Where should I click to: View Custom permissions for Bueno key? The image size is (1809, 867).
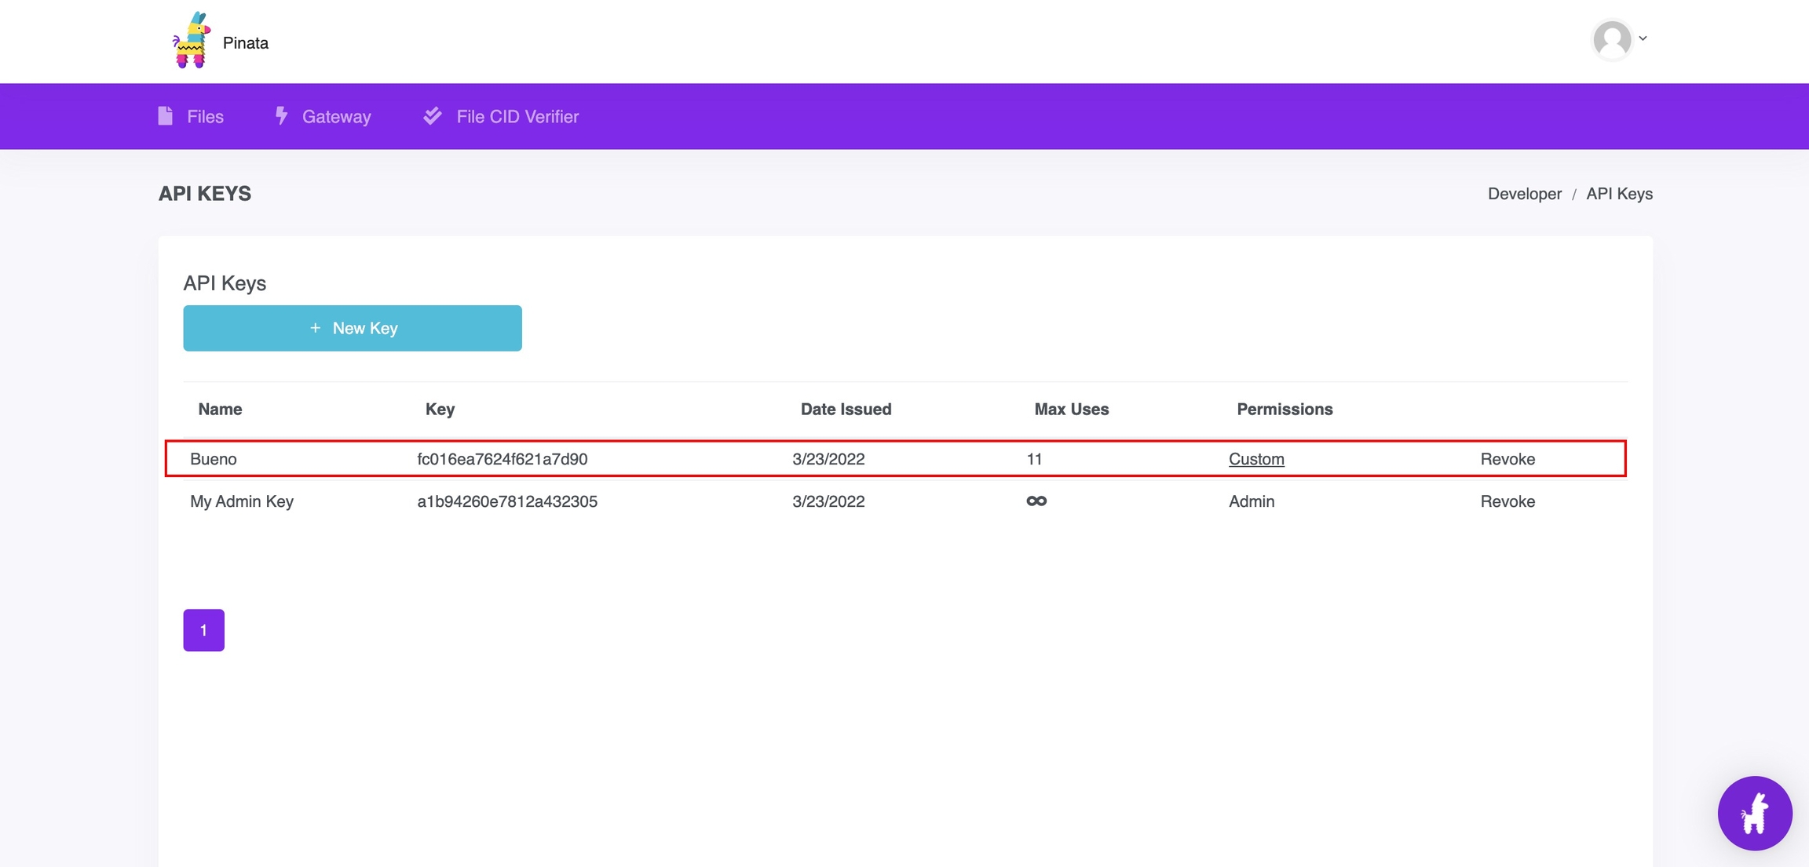pyautogui.click(x=1256, y=459)
